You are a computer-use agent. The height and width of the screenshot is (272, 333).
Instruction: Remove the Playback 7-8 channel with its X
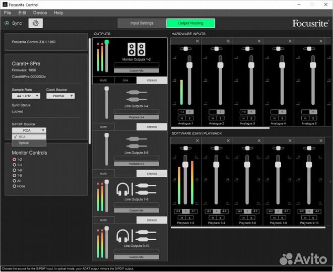point(290,141)
